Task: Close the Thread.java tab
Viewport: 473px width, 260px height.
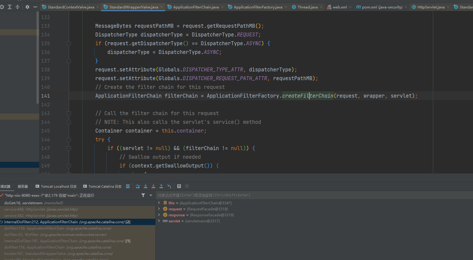Action: 321,7
